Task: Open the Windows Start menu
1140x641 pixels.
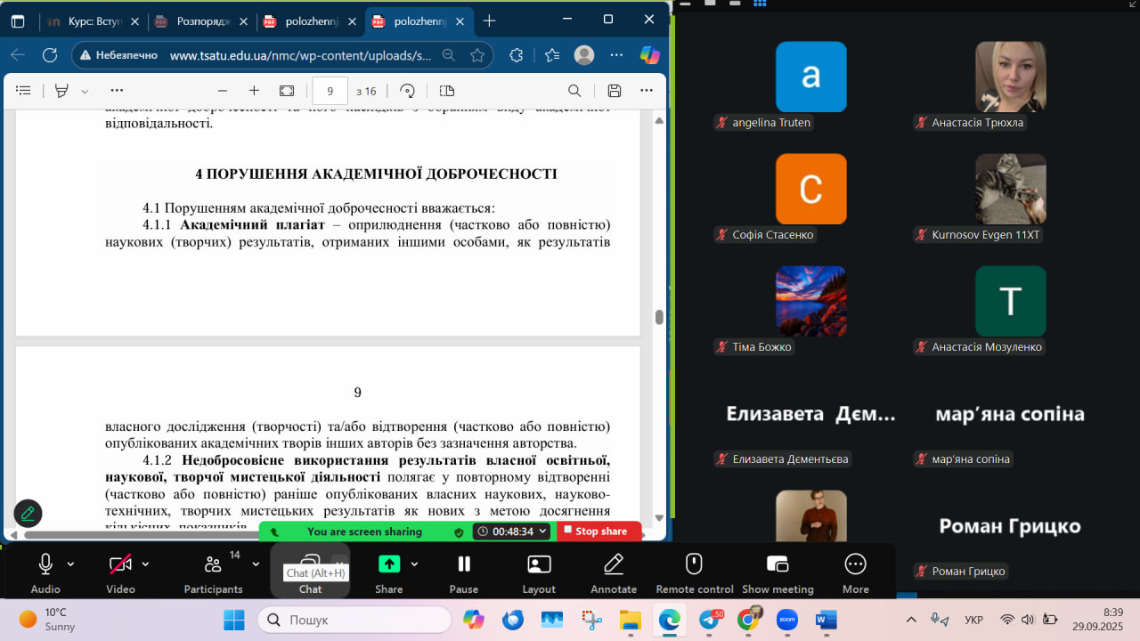Action: click(x=234, y=619)
